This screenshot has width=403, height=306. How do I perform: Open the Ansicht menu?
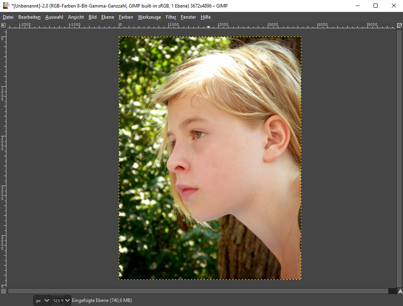pyautogui.click(x=76, y=17)
